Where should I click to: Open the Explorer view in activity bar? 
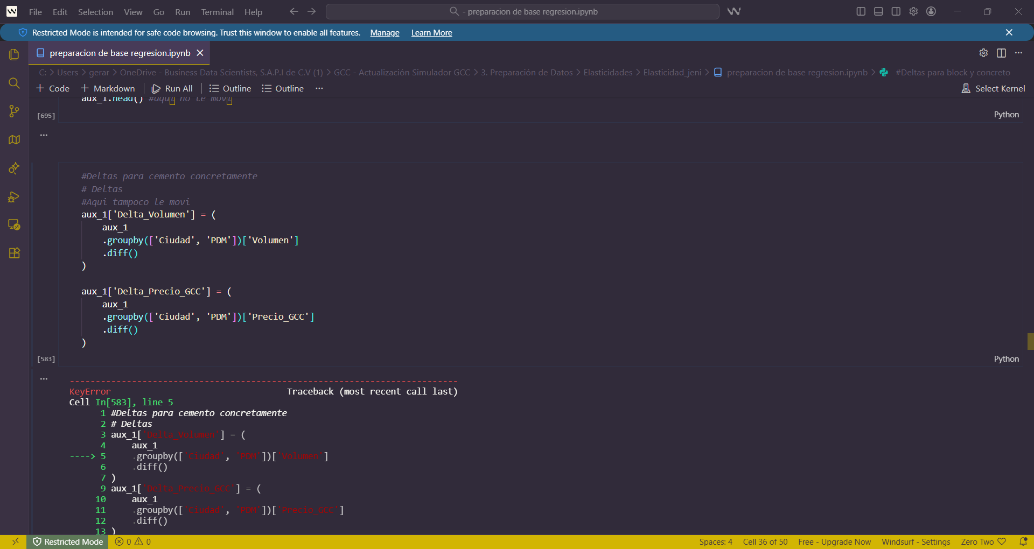coord(14,54)
